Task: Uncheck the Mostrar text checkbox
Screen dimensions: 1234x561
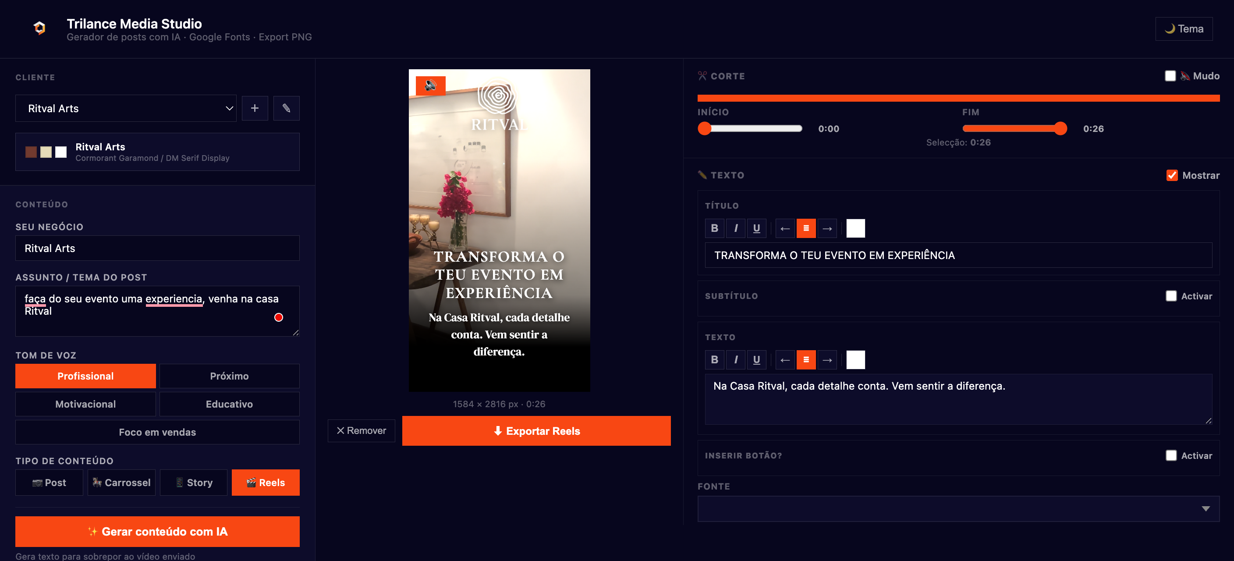Action: pyautogui.click(x=1172, y=175)
